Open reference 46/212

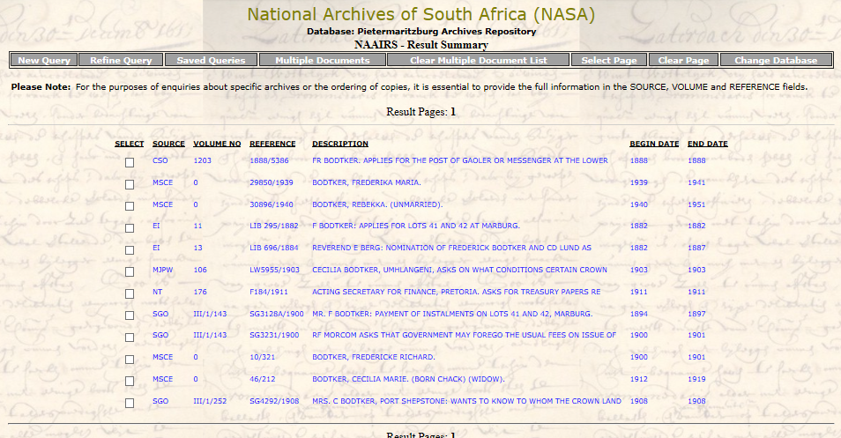263,378
